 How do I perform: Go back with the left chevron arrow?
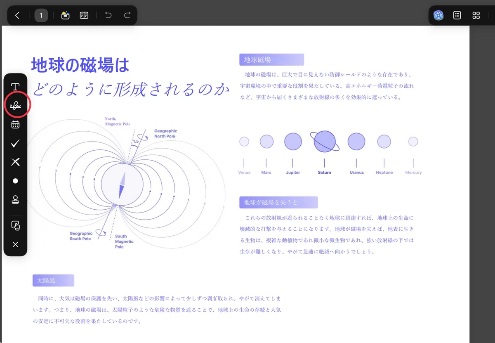tap(17, 16)
